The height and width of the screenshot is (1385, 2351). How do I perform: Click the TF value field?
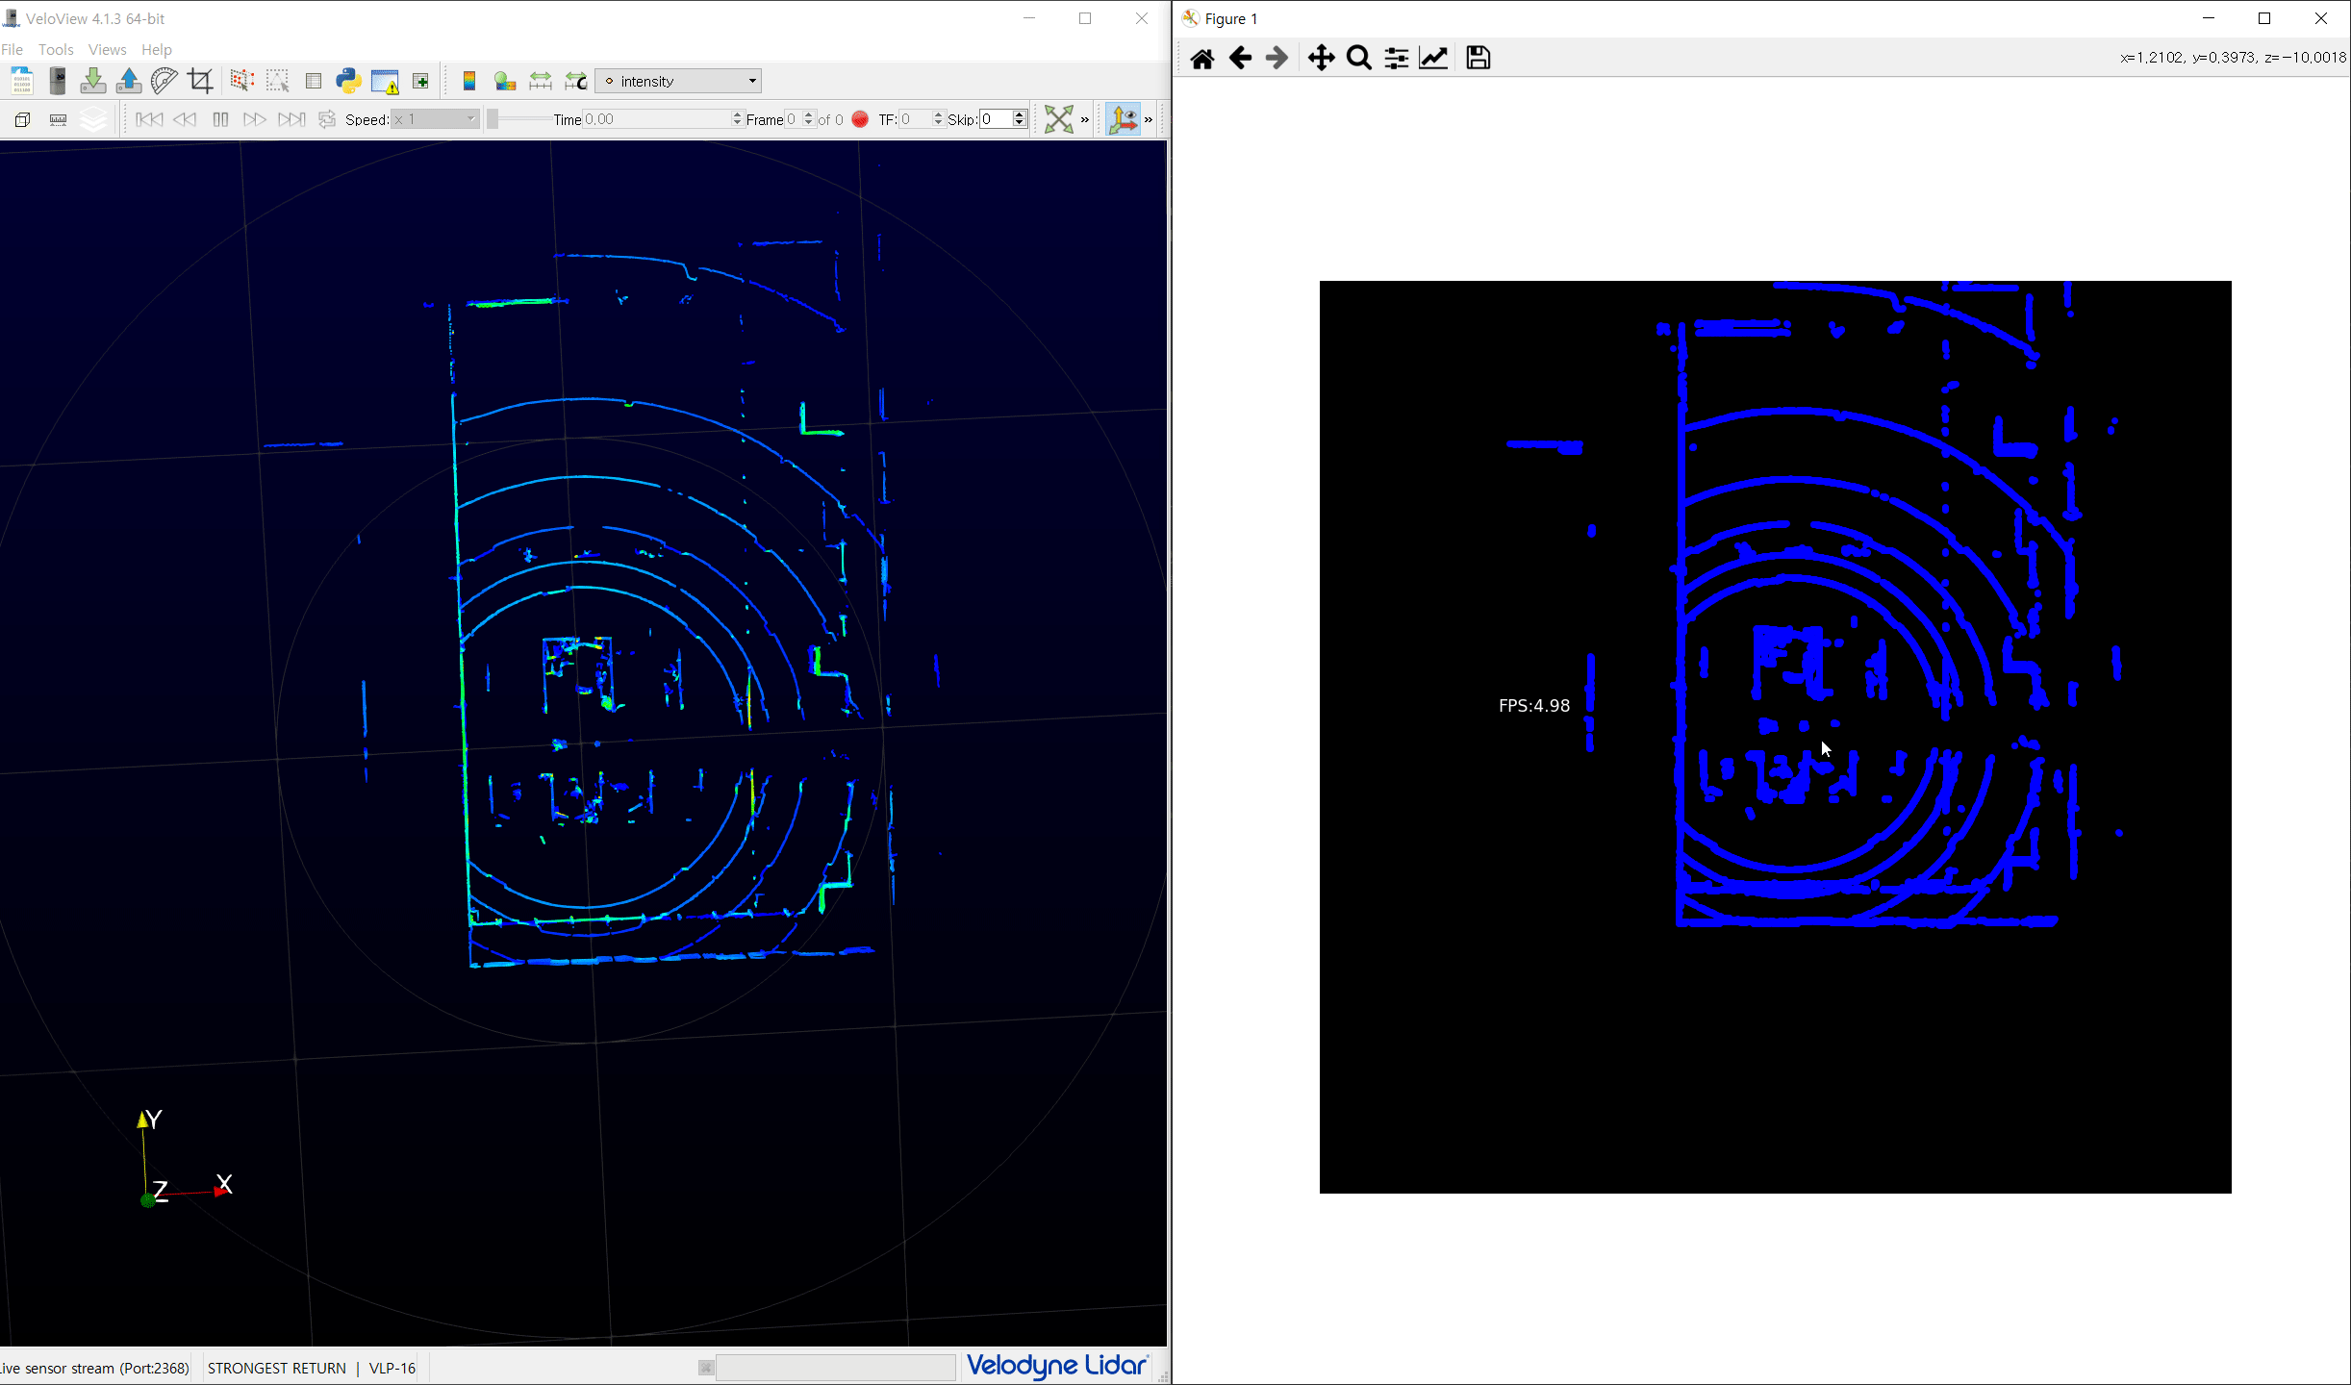click(916, 119)
